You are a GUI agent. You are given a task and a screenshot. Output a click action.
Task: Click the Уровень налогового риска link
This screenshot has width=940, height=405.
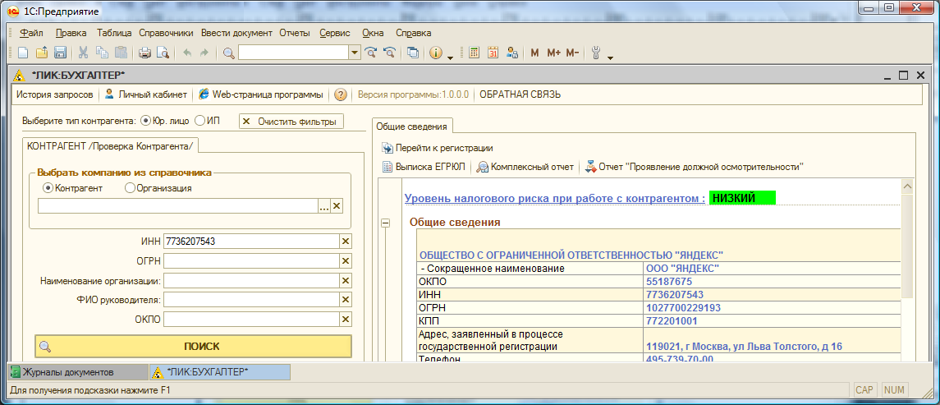(554, 198)
